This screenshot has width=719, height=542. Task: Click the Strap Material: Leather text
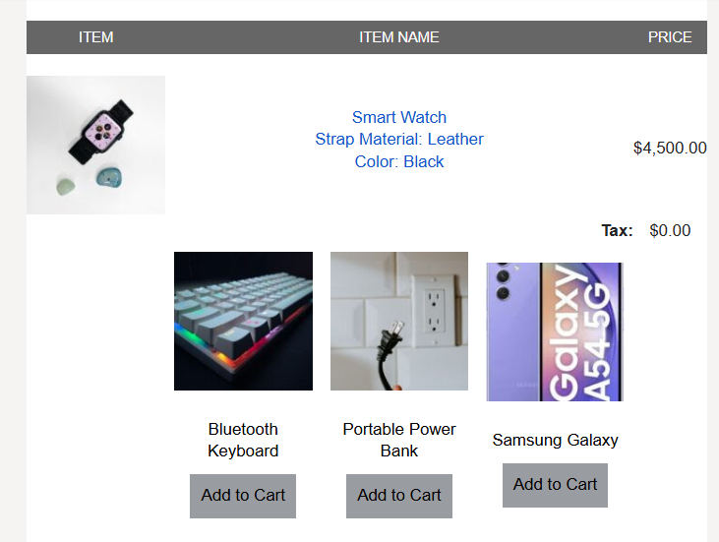(399, 140)
